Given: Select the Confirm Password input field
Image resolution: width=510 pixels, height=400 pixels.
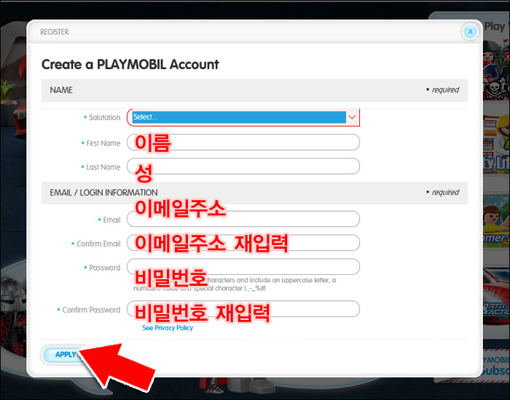Looking at the screenshot, I should (243, 309).
